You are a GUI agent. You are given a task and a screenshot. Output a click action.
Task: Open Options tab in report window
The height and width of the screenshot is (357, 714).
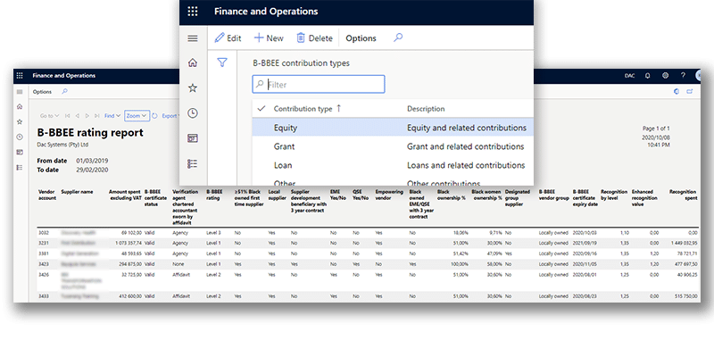(x=42, y=91)
